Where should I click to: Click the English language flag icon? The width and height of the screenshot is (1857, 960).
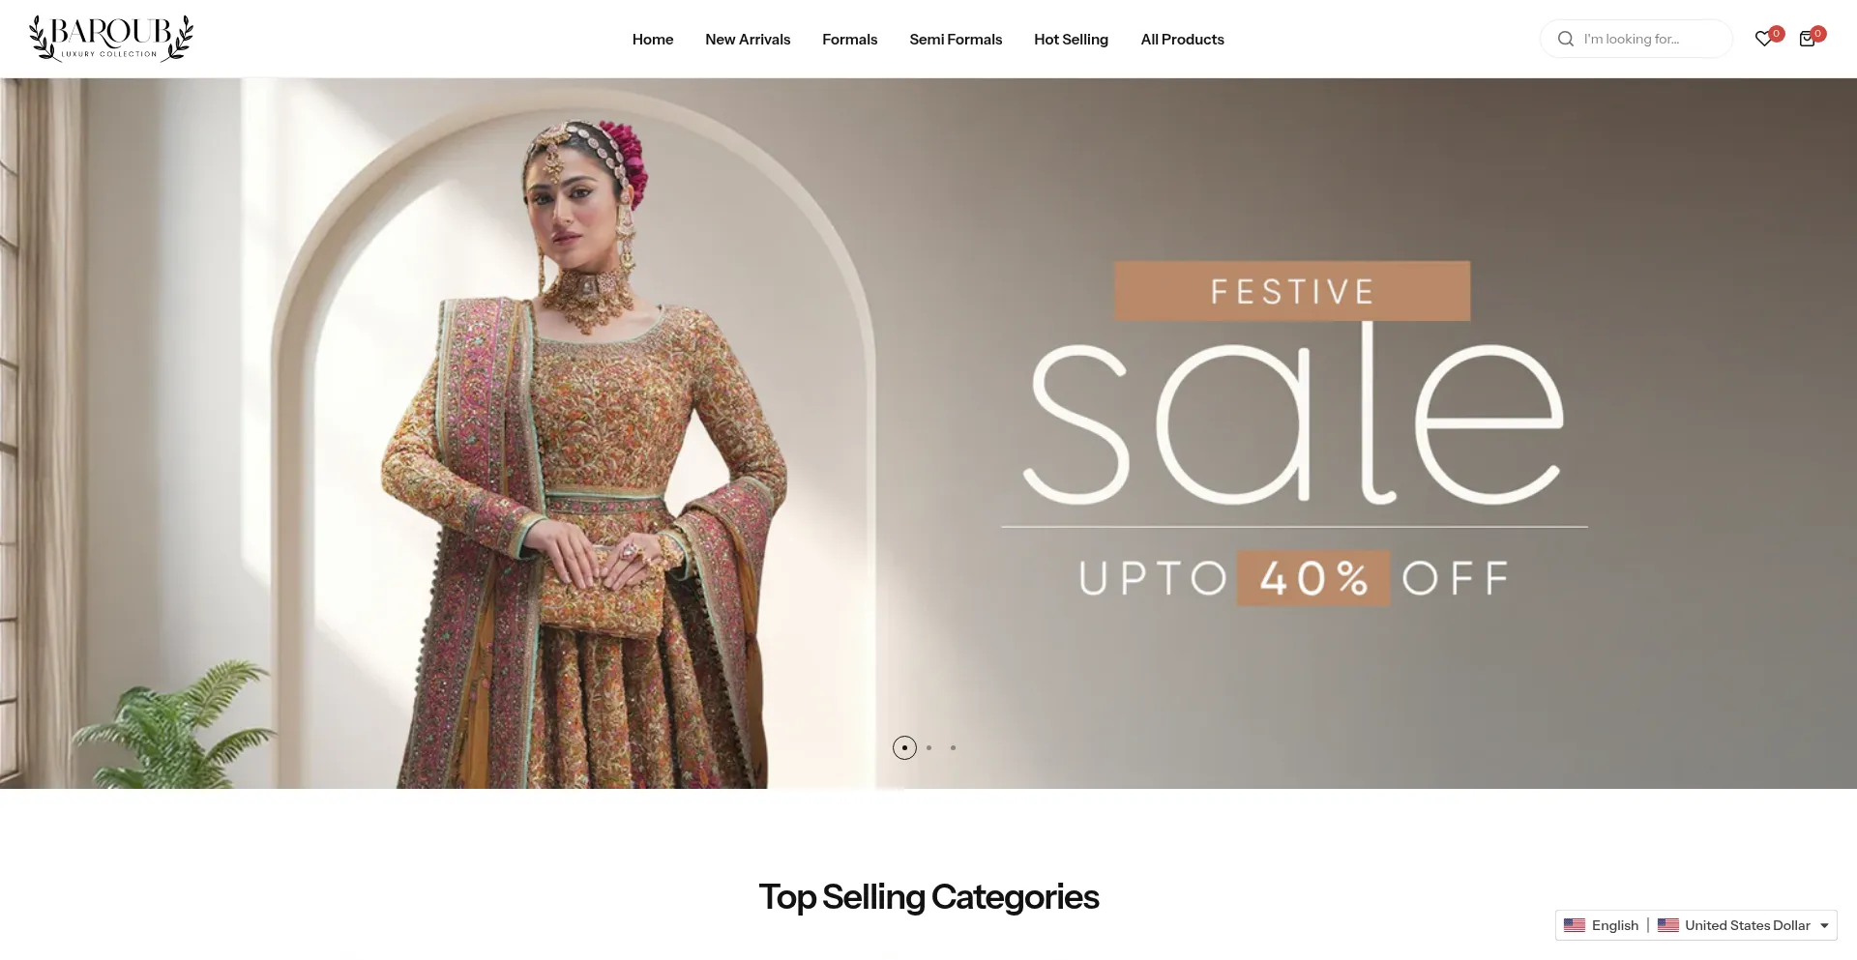point(1575,925)
